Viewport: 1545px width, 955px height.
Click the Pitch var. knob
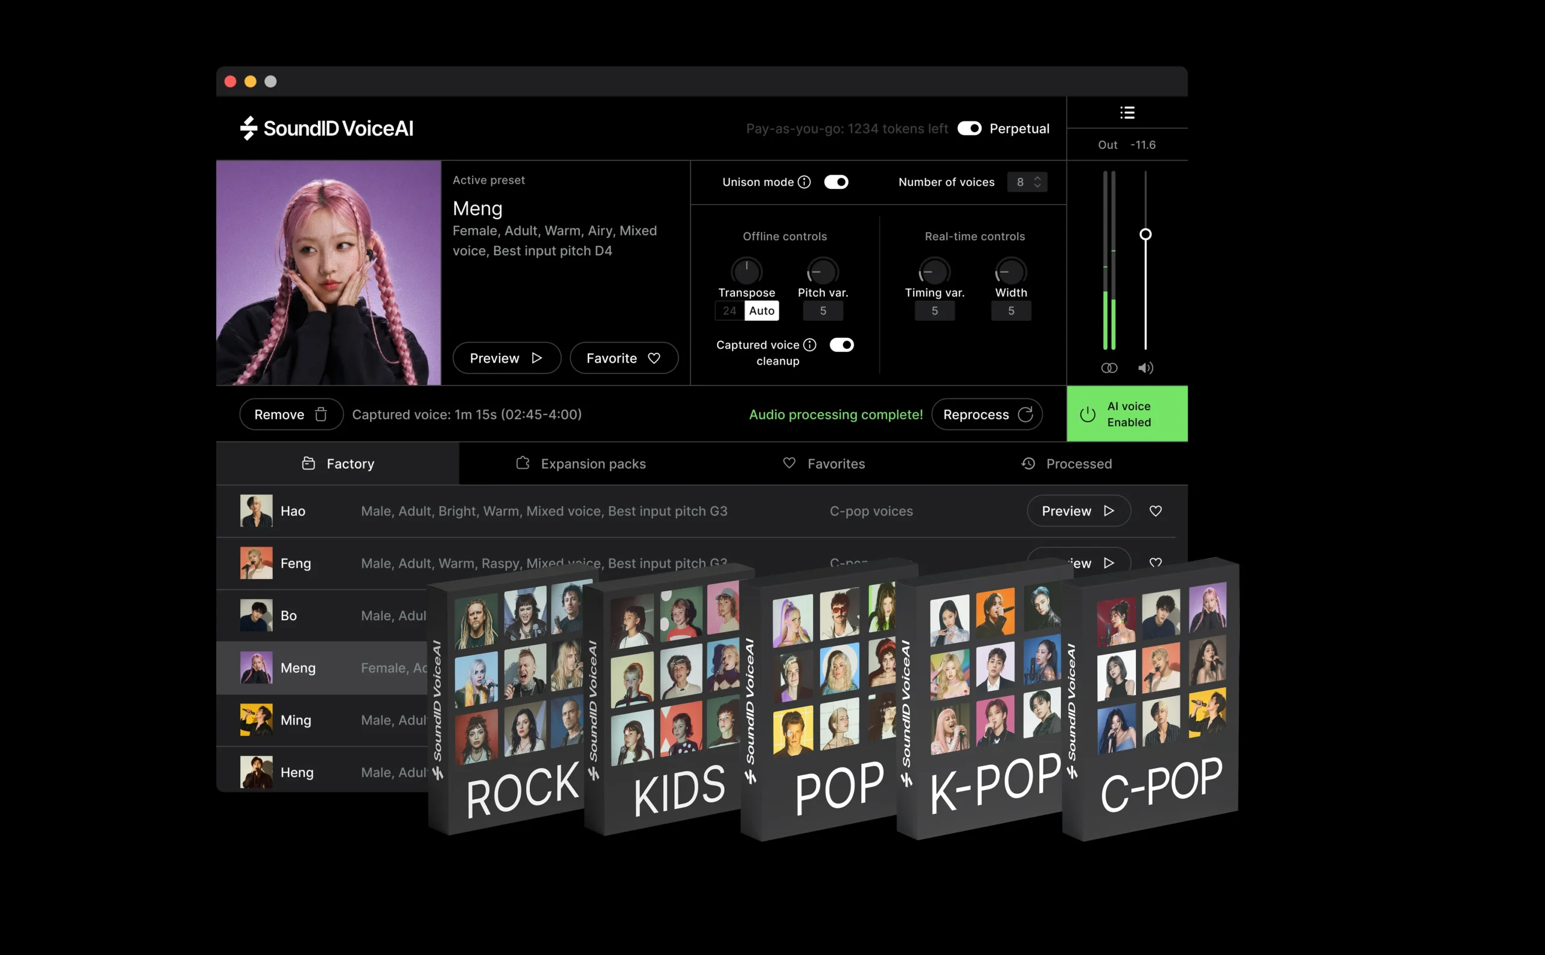tap(823, 271)
